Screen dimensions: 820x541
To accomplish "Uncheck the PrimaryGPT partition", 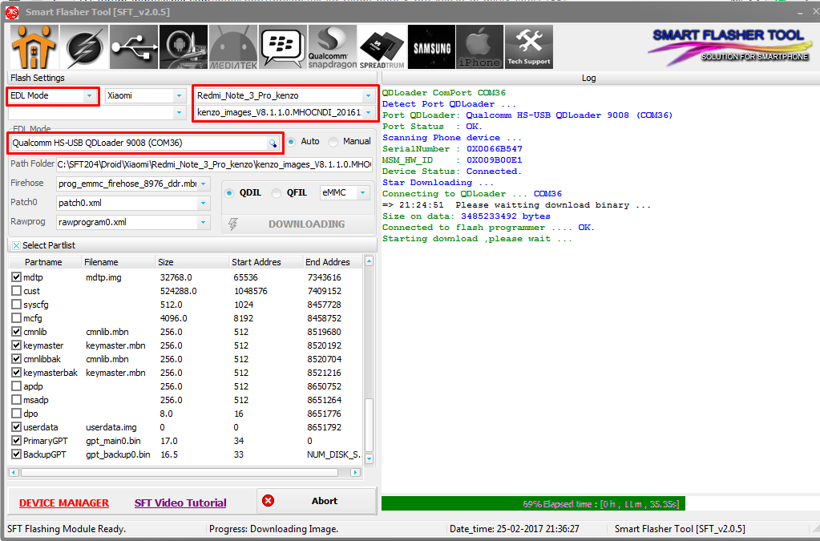I will click(x=16, y=441).
